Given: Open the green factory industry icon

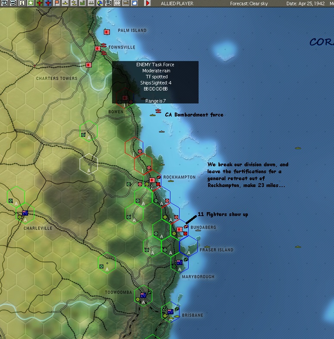Looking at the screenshot, I should pos(83,3).
